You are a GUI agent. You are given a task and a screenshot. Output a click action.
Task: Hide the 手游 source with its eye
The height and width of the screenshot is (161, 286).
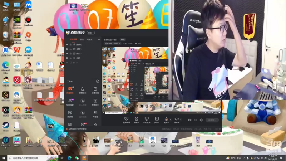(x=67, y=58)
